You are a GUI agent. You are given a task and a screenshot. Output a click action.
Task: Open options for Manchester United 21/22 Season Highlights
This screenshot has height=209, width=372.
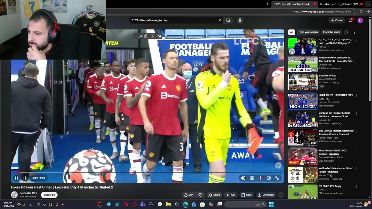[x=357, y=151]
